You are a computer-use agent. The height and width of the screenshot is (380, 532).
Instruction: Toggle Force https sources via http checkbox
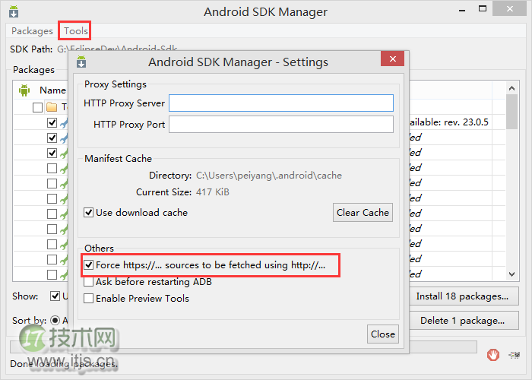(x=89, y=265)
